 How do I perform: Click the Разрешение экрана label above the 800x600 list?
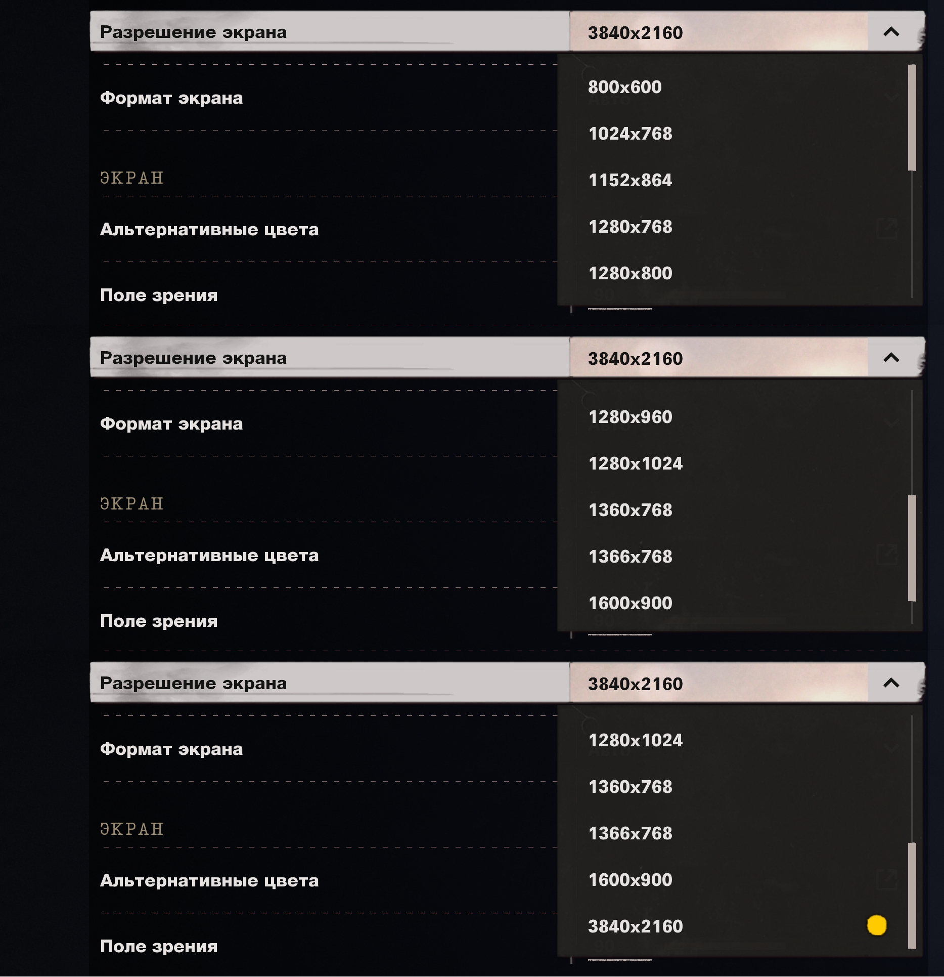click(x=193, y=32)
